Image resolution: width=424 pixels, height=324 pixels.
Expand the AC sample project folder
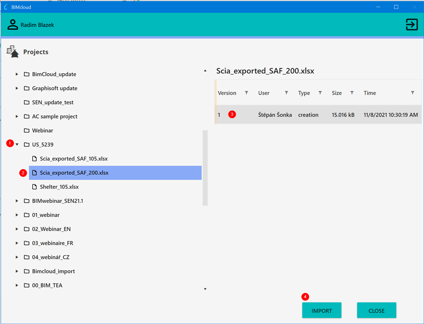coord(17,116)
